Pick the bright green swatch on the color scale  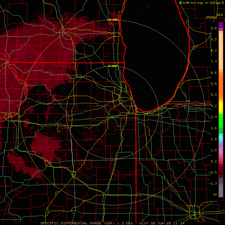[x=221, y=121]
